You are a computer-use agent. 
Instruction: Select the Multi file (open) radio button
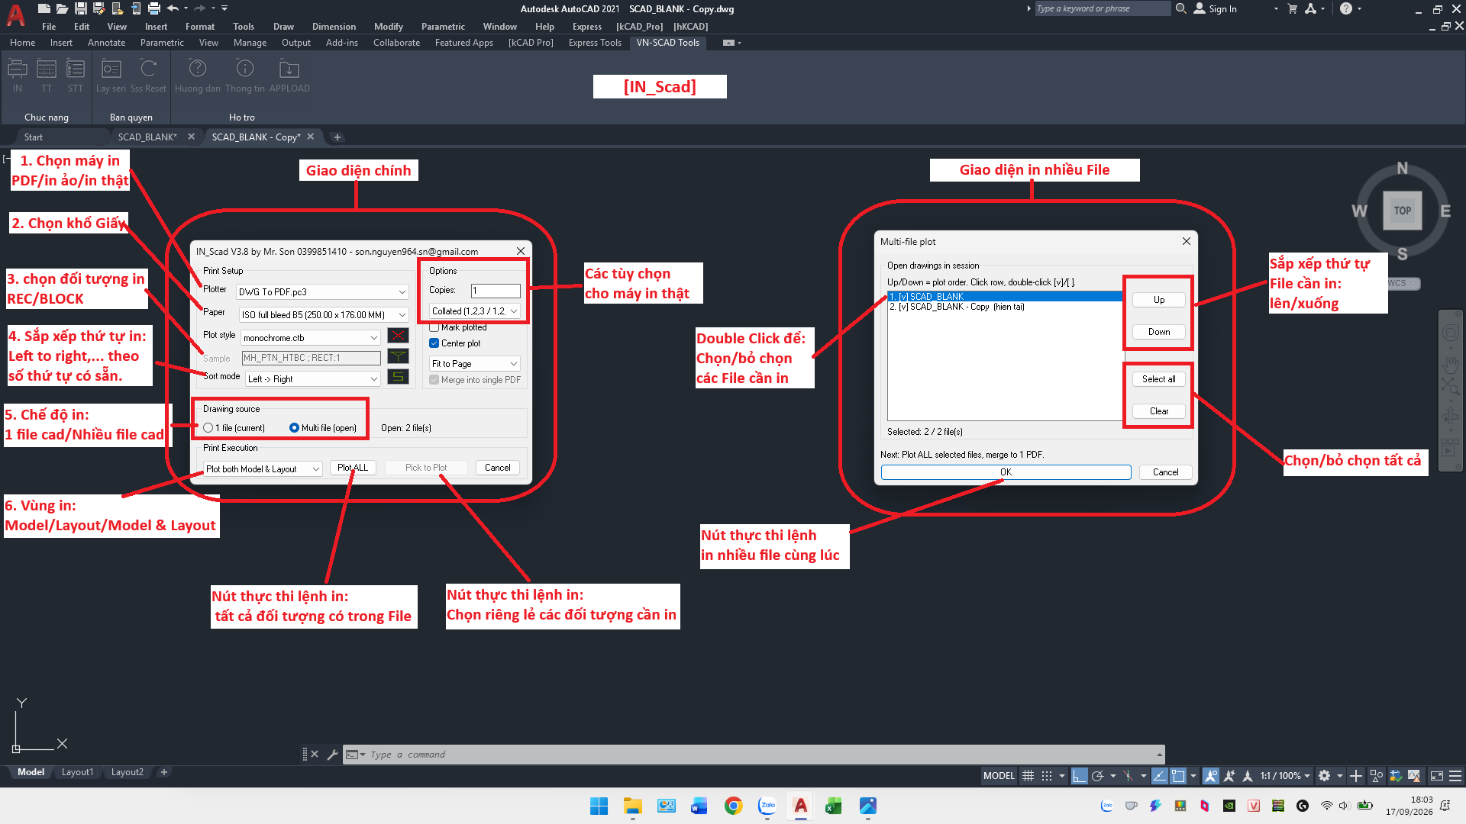tap(294, 428)
